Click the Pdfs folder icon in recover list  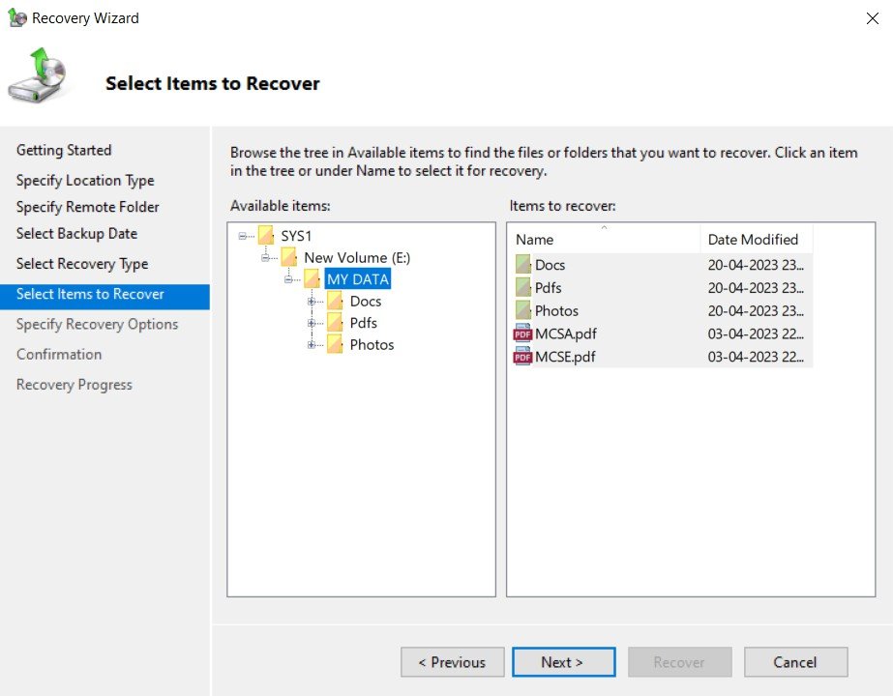(522, 287)
